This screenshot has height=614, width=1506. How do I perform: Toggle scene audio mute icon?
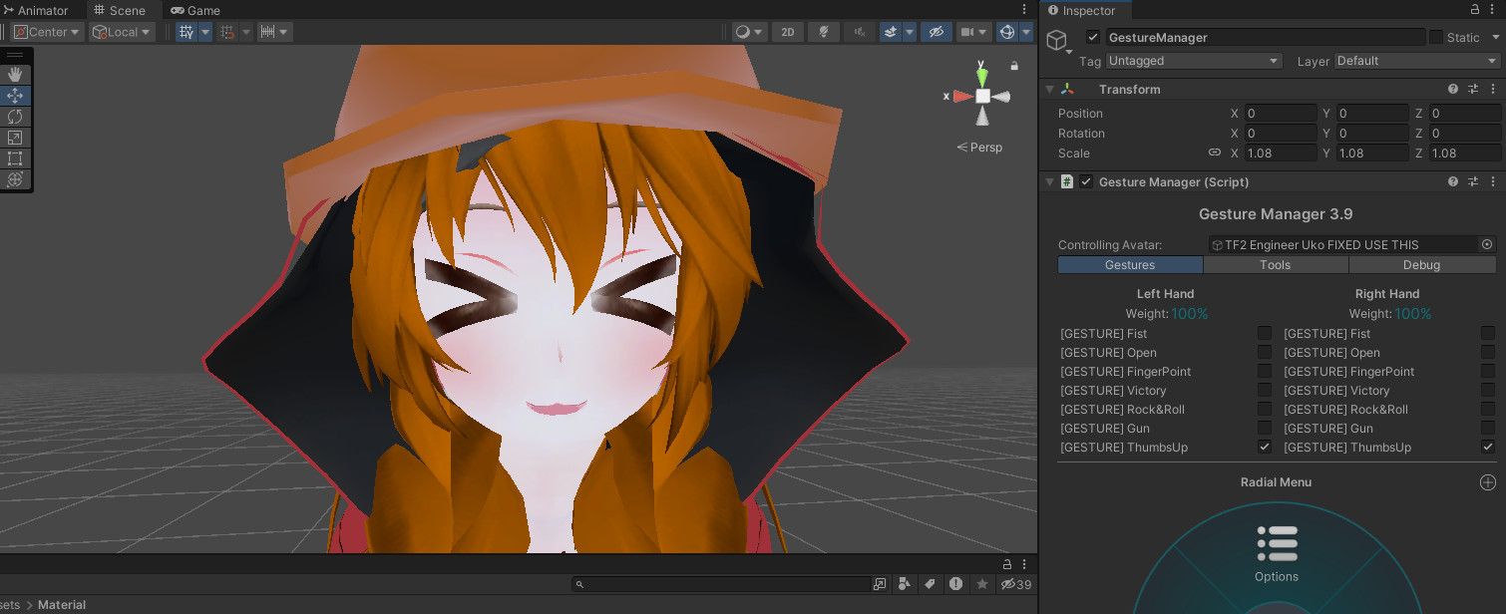pyautogui.click(x=859, y=32)
